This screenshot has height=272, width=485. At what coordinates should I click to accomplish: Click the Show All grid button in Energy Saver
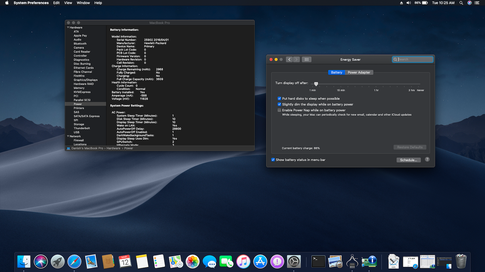pos(306,59)
